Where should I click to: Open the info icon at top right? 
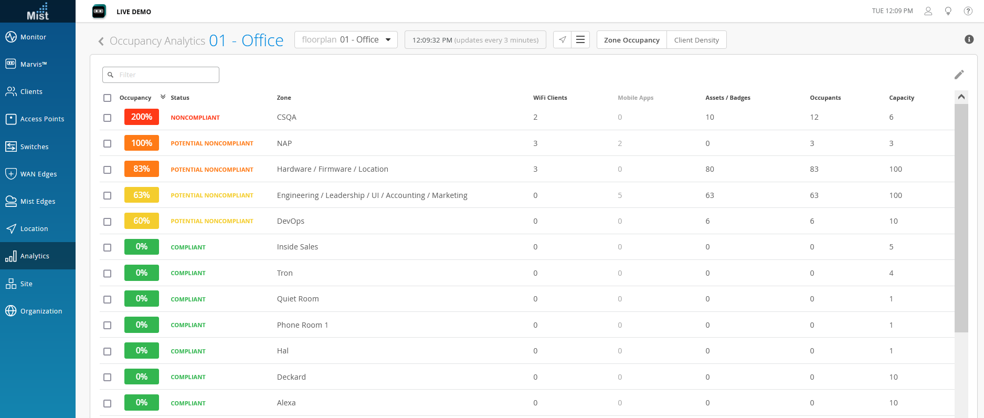tap(969, 39)
